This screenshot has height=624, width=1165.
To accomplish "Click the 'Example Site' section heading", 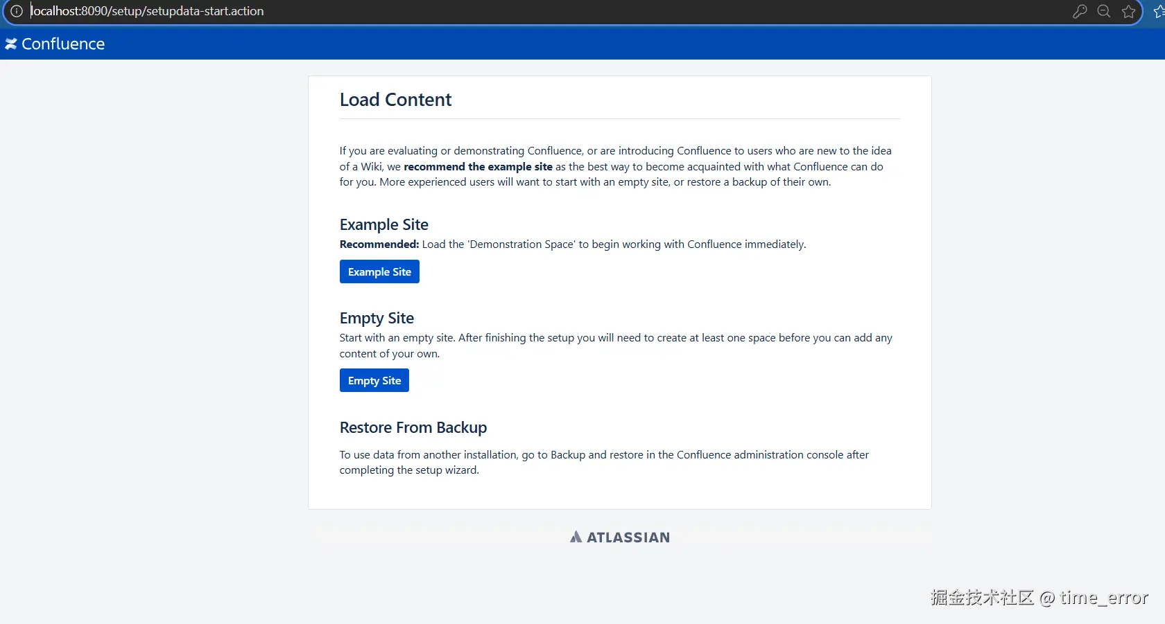I will pyautogui.click(x=384, y=224).
